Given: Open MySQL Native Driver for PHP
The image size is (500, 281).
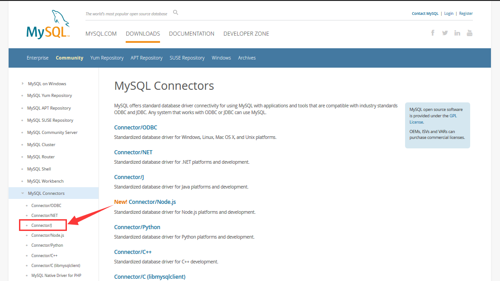Looking at the screenshot, I should click(x=56, y=275).
